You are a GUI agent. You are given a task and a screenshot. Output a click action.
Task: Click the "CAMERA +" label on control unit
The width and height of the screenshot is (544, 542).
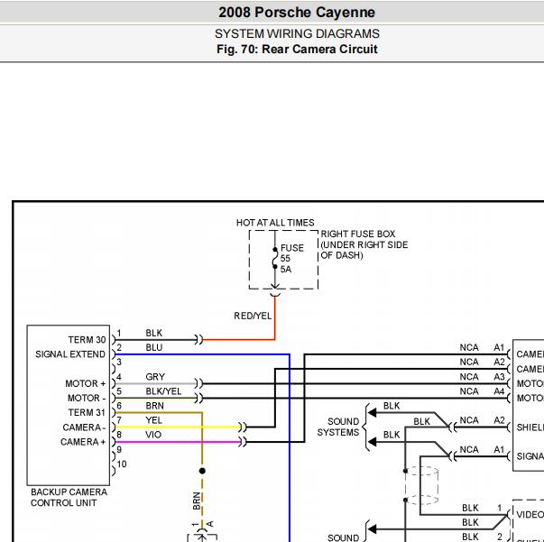[x=83, y=442]
